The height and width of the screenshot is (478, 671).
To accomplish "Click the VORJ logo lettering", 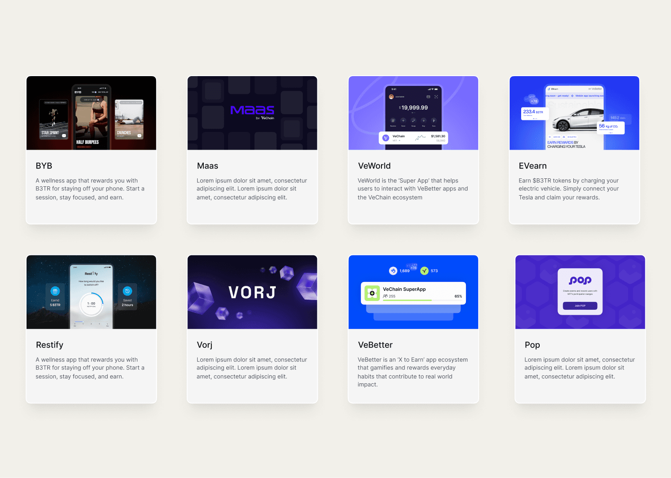I will 252,293.
